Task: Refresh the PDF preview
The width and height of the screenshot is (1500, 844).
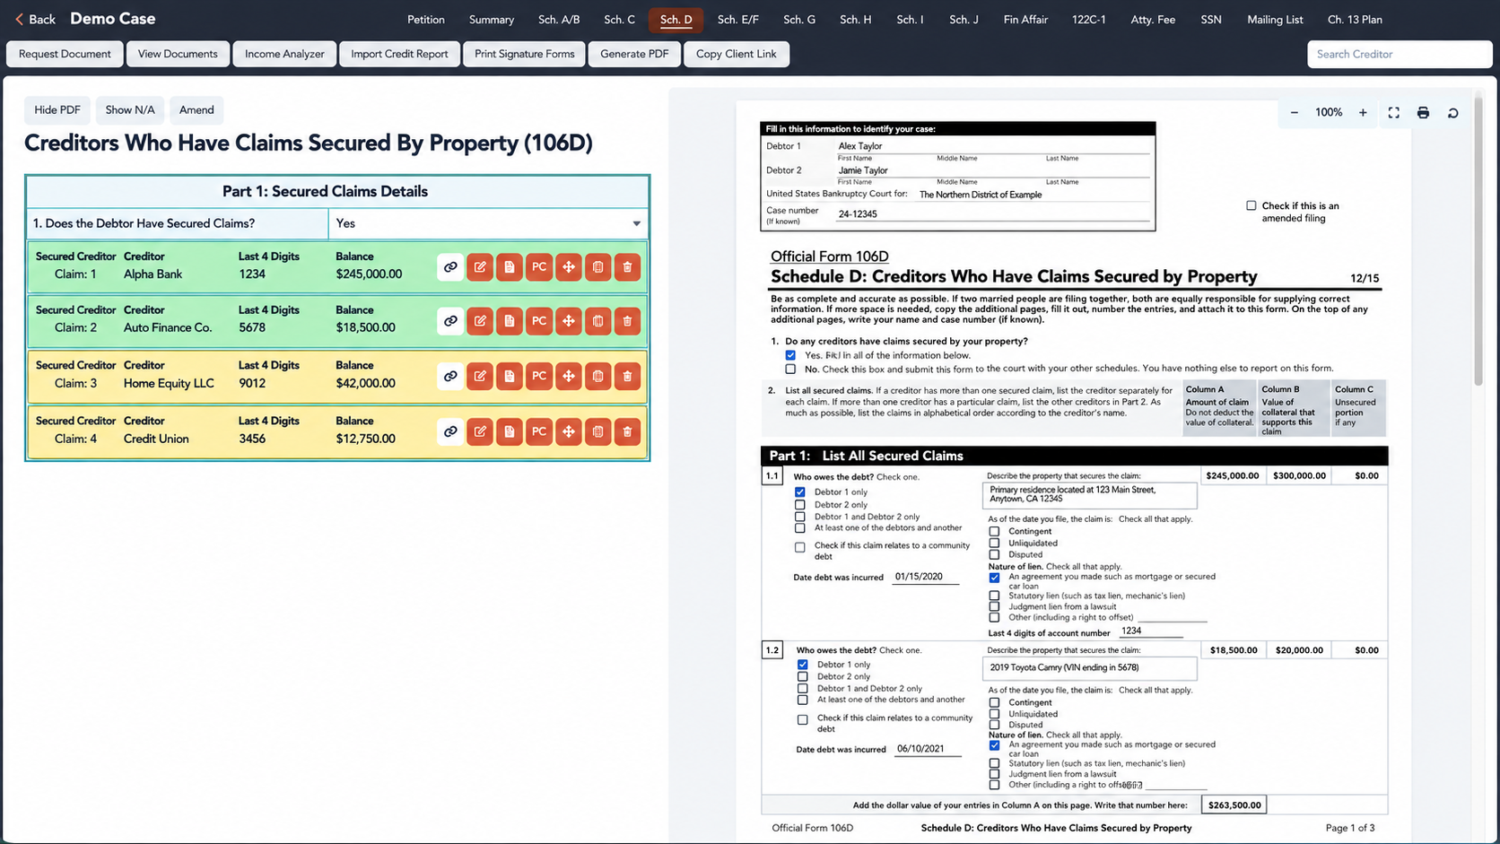Action: coord(1452,113)
